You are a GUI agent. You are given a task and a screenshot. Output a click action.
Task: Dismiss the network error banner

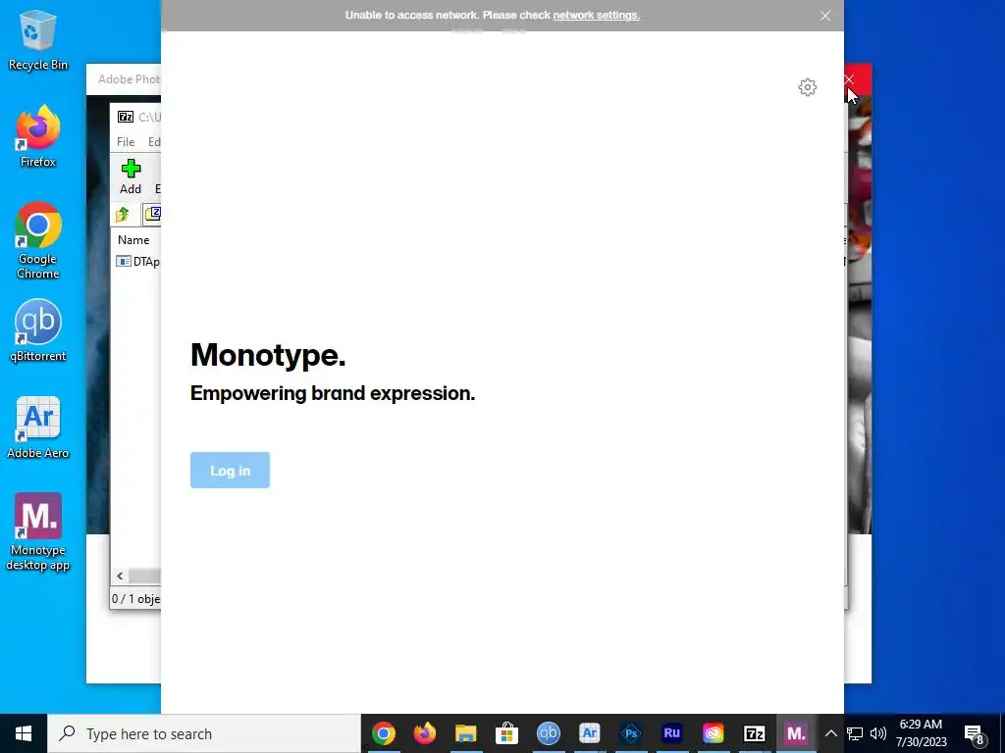825,16
